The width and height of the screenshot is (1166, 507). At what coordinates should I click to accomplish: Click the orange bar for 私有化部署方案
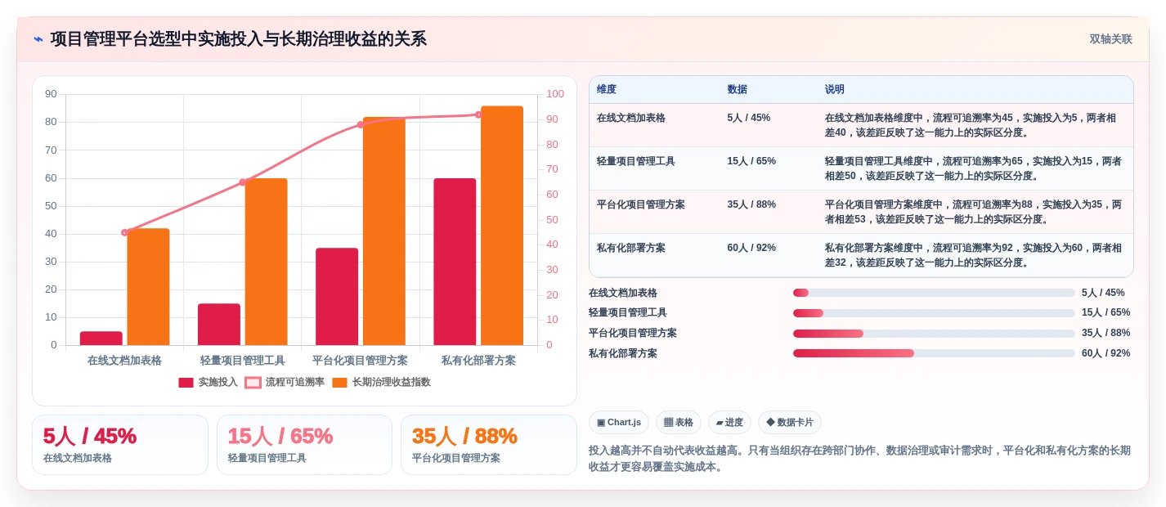(502, 226)
